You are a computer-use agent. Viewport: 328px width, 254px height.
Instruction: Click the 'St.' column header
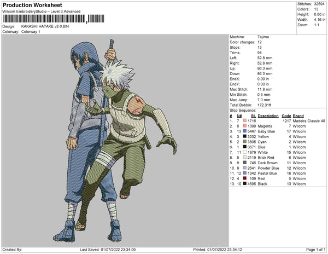click(x=253, y=116)
